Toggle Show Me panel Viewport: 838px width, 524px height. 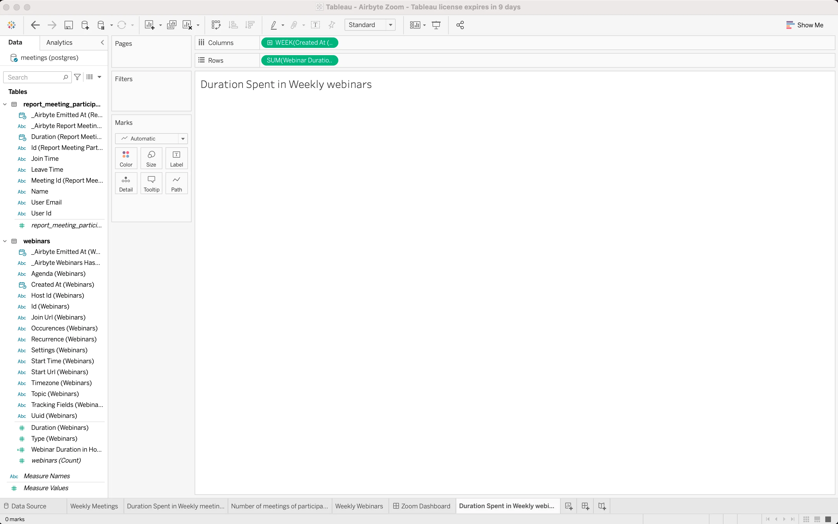coord(804,25)
